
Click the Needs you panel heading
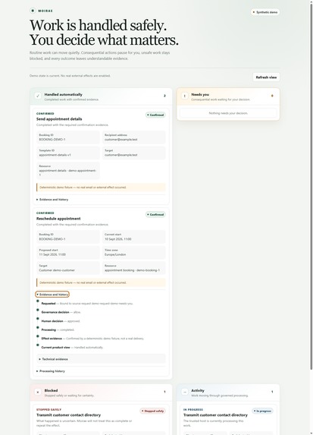pyautogui.click(x=200, y=95)
